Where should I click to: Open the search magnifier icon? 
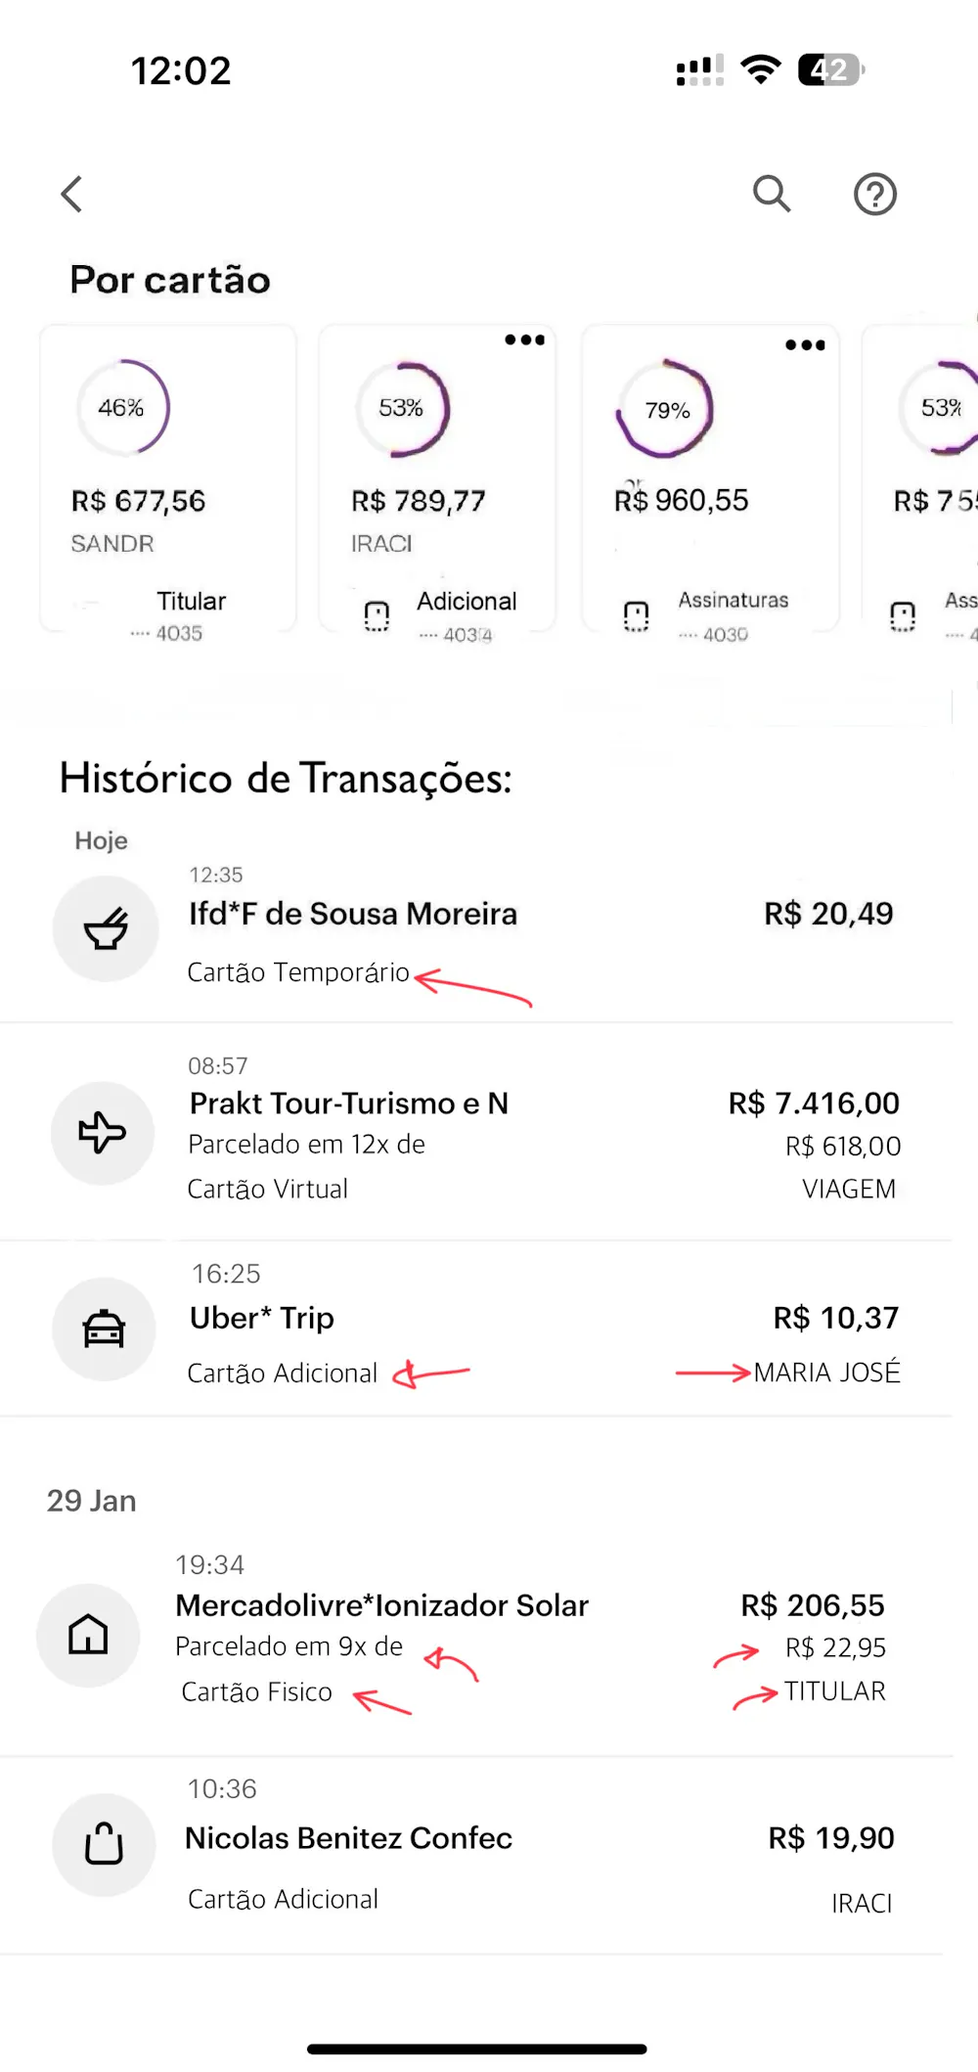click(772, 194)
